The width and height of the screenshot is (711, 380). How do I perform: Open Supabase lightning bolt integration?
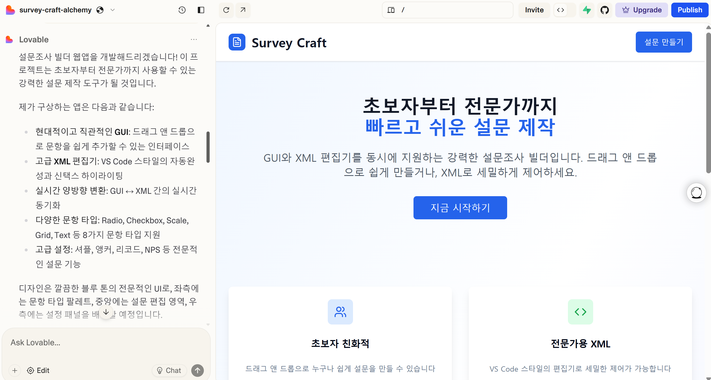point(587,10)
